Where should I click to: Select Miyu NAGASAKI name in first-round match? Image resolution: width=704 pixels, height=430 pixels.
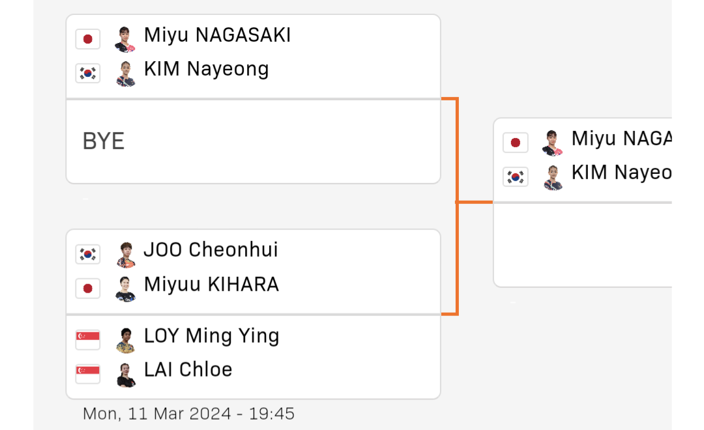click(x=217, y=35)
